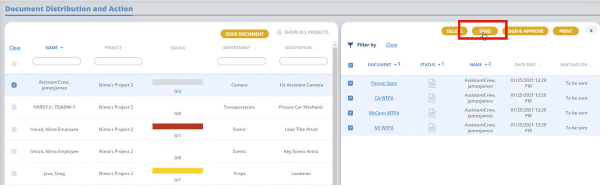This screenshot has width=602, height=189.
Task: Click the gray 0/4 status bar
Action: click(x=177, y=82)
